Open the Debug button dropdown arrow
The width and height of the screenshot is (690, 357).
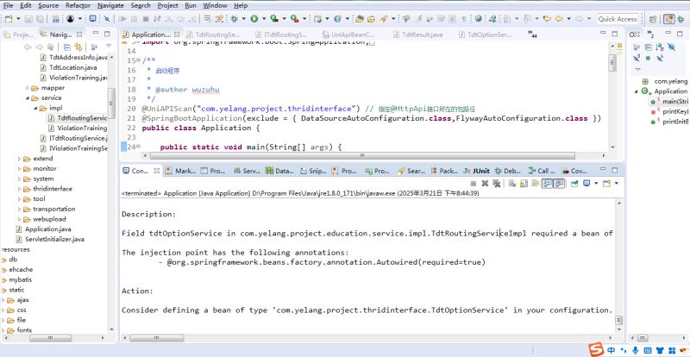(x=244, y=19)
